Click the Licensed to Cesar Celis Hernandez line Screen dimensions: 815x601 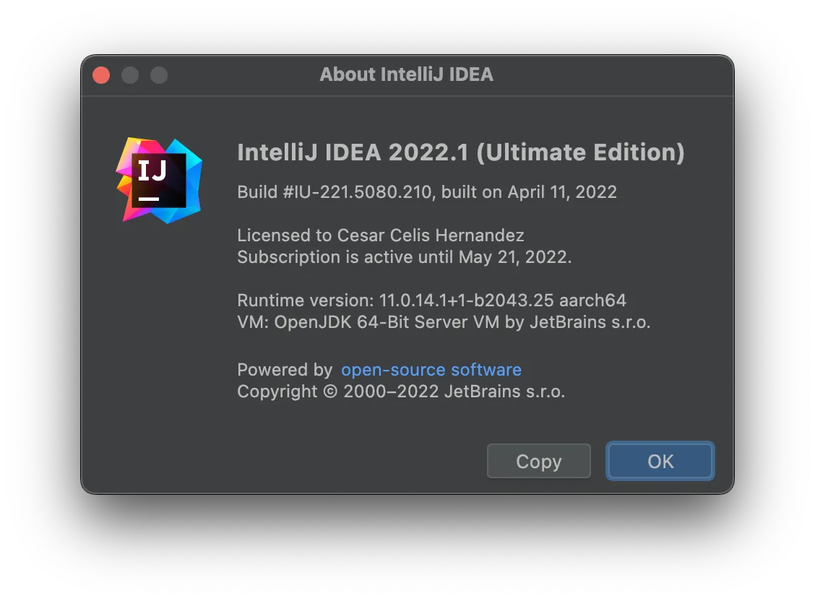380,235
